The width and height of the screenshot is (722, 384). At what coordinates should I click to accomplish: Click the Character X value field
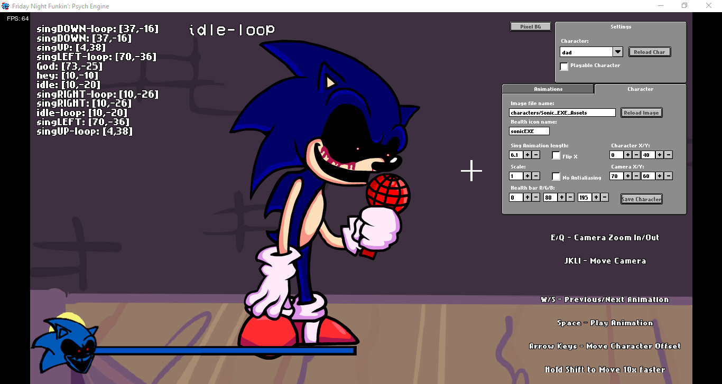click(x=617, y=155)
